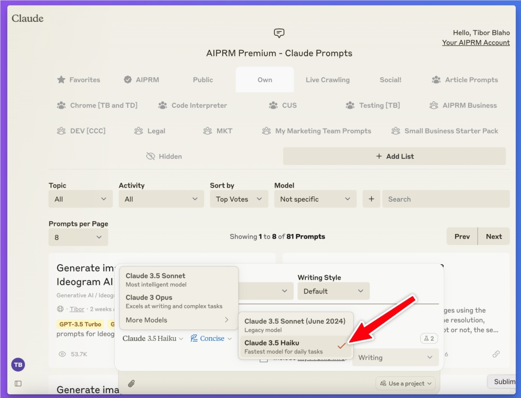Open the TB user avatar

coord(18,365)
